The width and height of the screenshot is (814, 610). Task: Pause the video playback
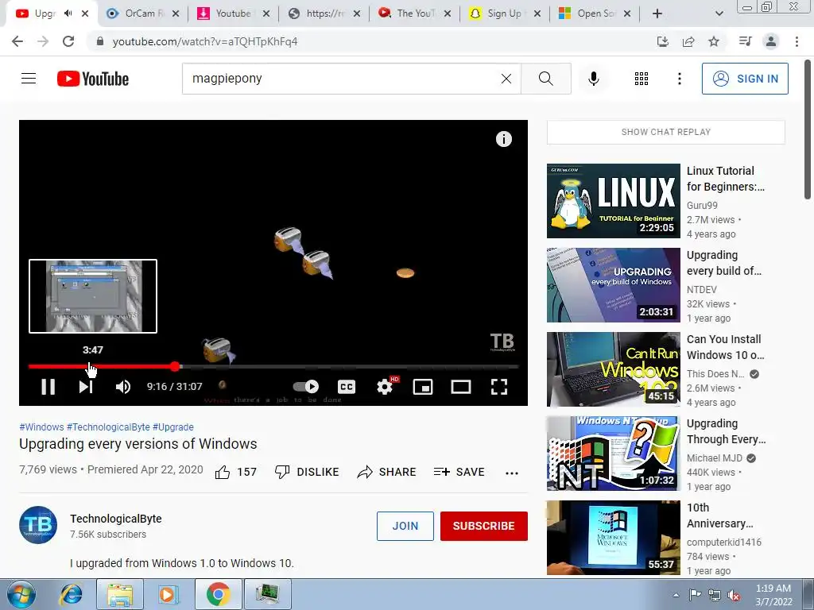48,387
